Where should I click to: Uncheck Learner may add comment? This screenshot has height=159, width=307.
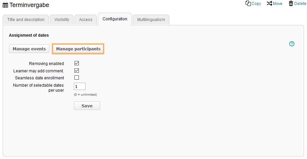point(76,70)
